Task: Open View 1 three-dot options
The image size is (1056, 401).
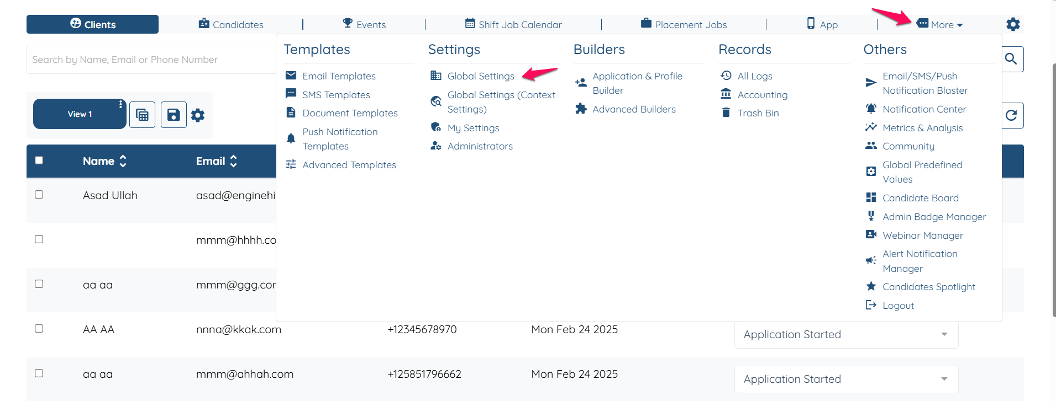Action: tap(120, 104)
